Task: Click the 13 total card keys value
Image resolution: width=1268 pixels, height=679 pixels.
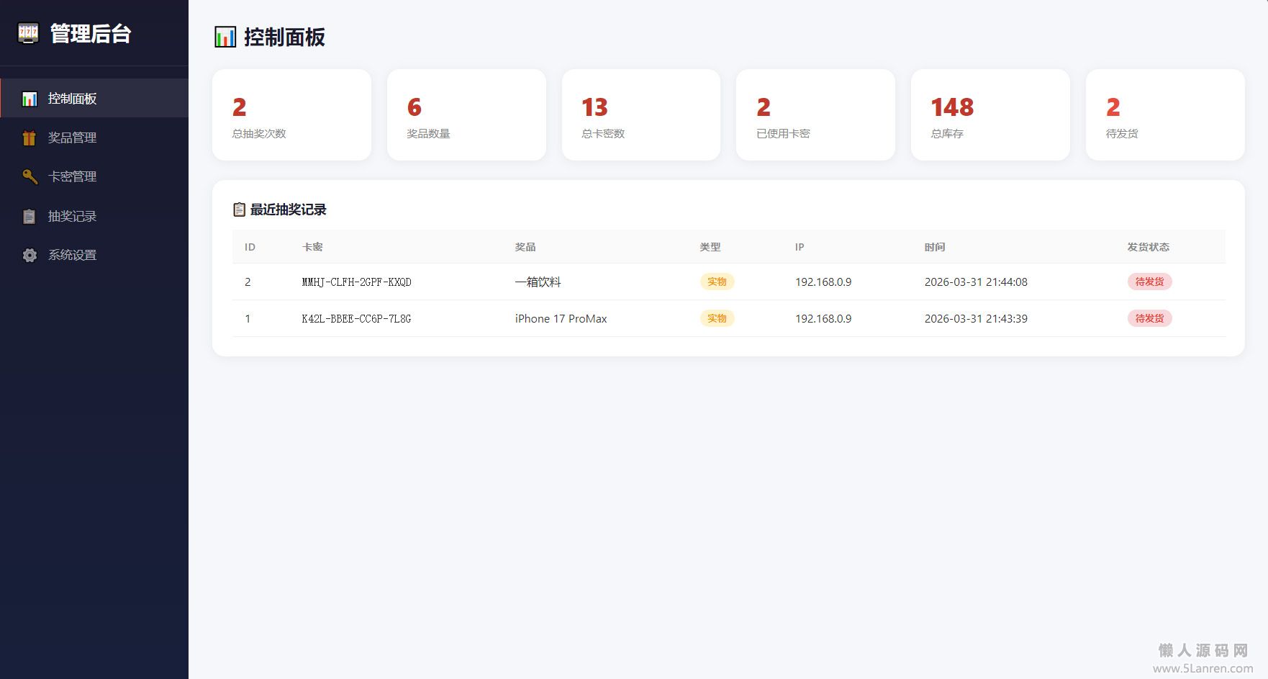Action: (x=594, y=107)
